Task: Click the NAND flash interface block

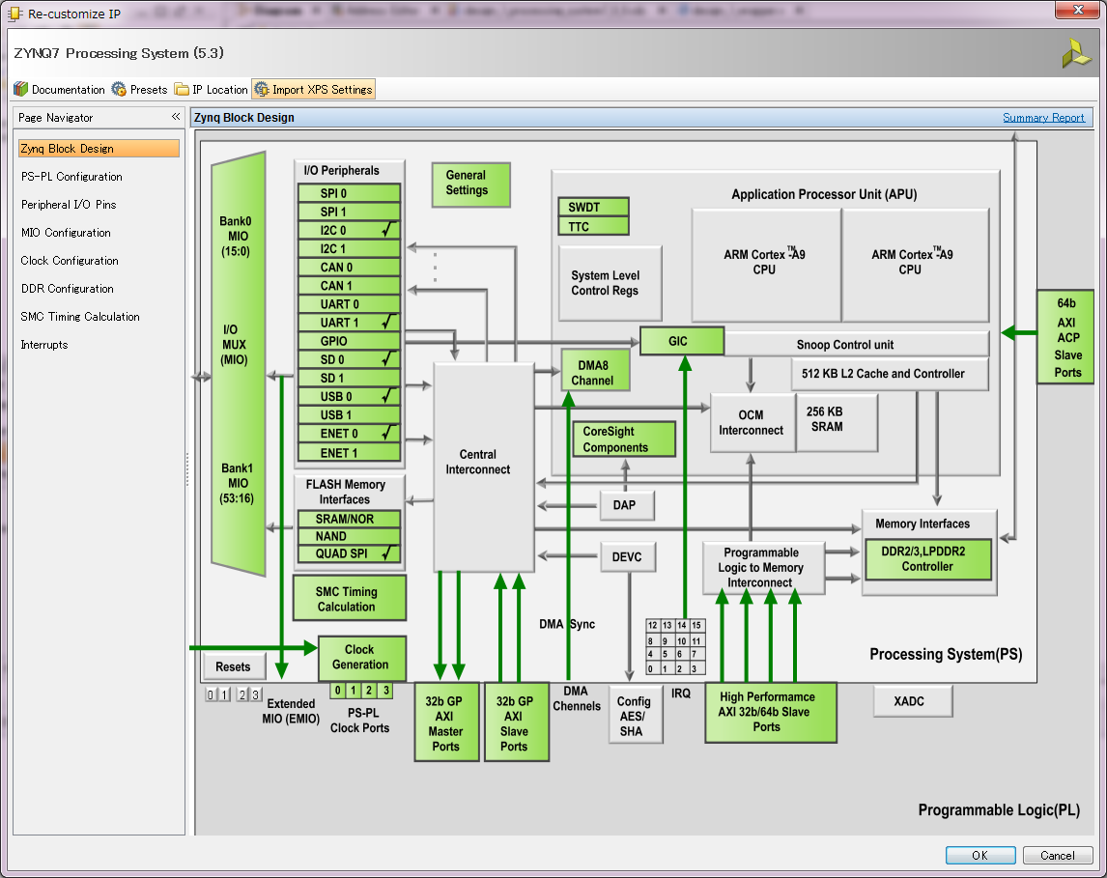Action: pos(349,536)
